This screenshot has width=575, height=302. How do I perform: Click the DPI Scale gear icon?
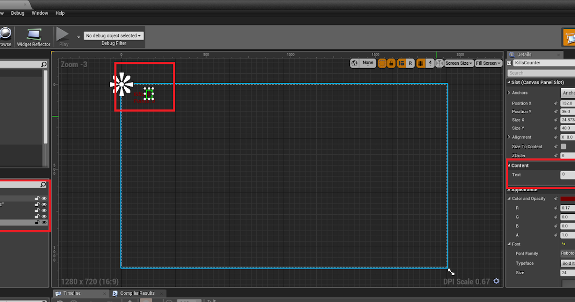tap(496, 282)
